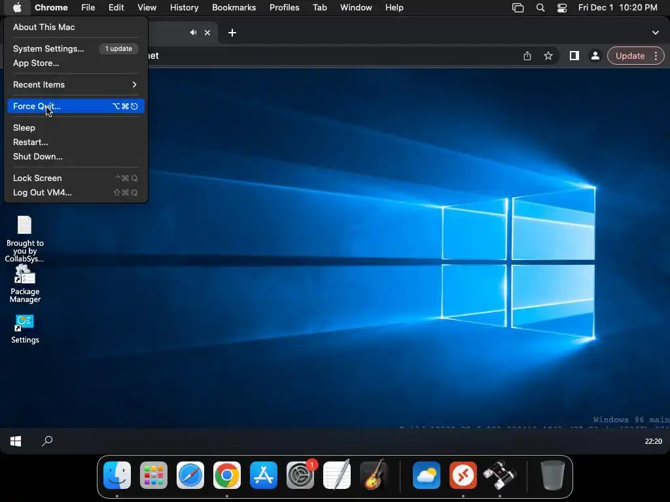Open the App Store Dock icon
Image resolution: width=670 pixels, height=502 pixels.
click(264, 475)
